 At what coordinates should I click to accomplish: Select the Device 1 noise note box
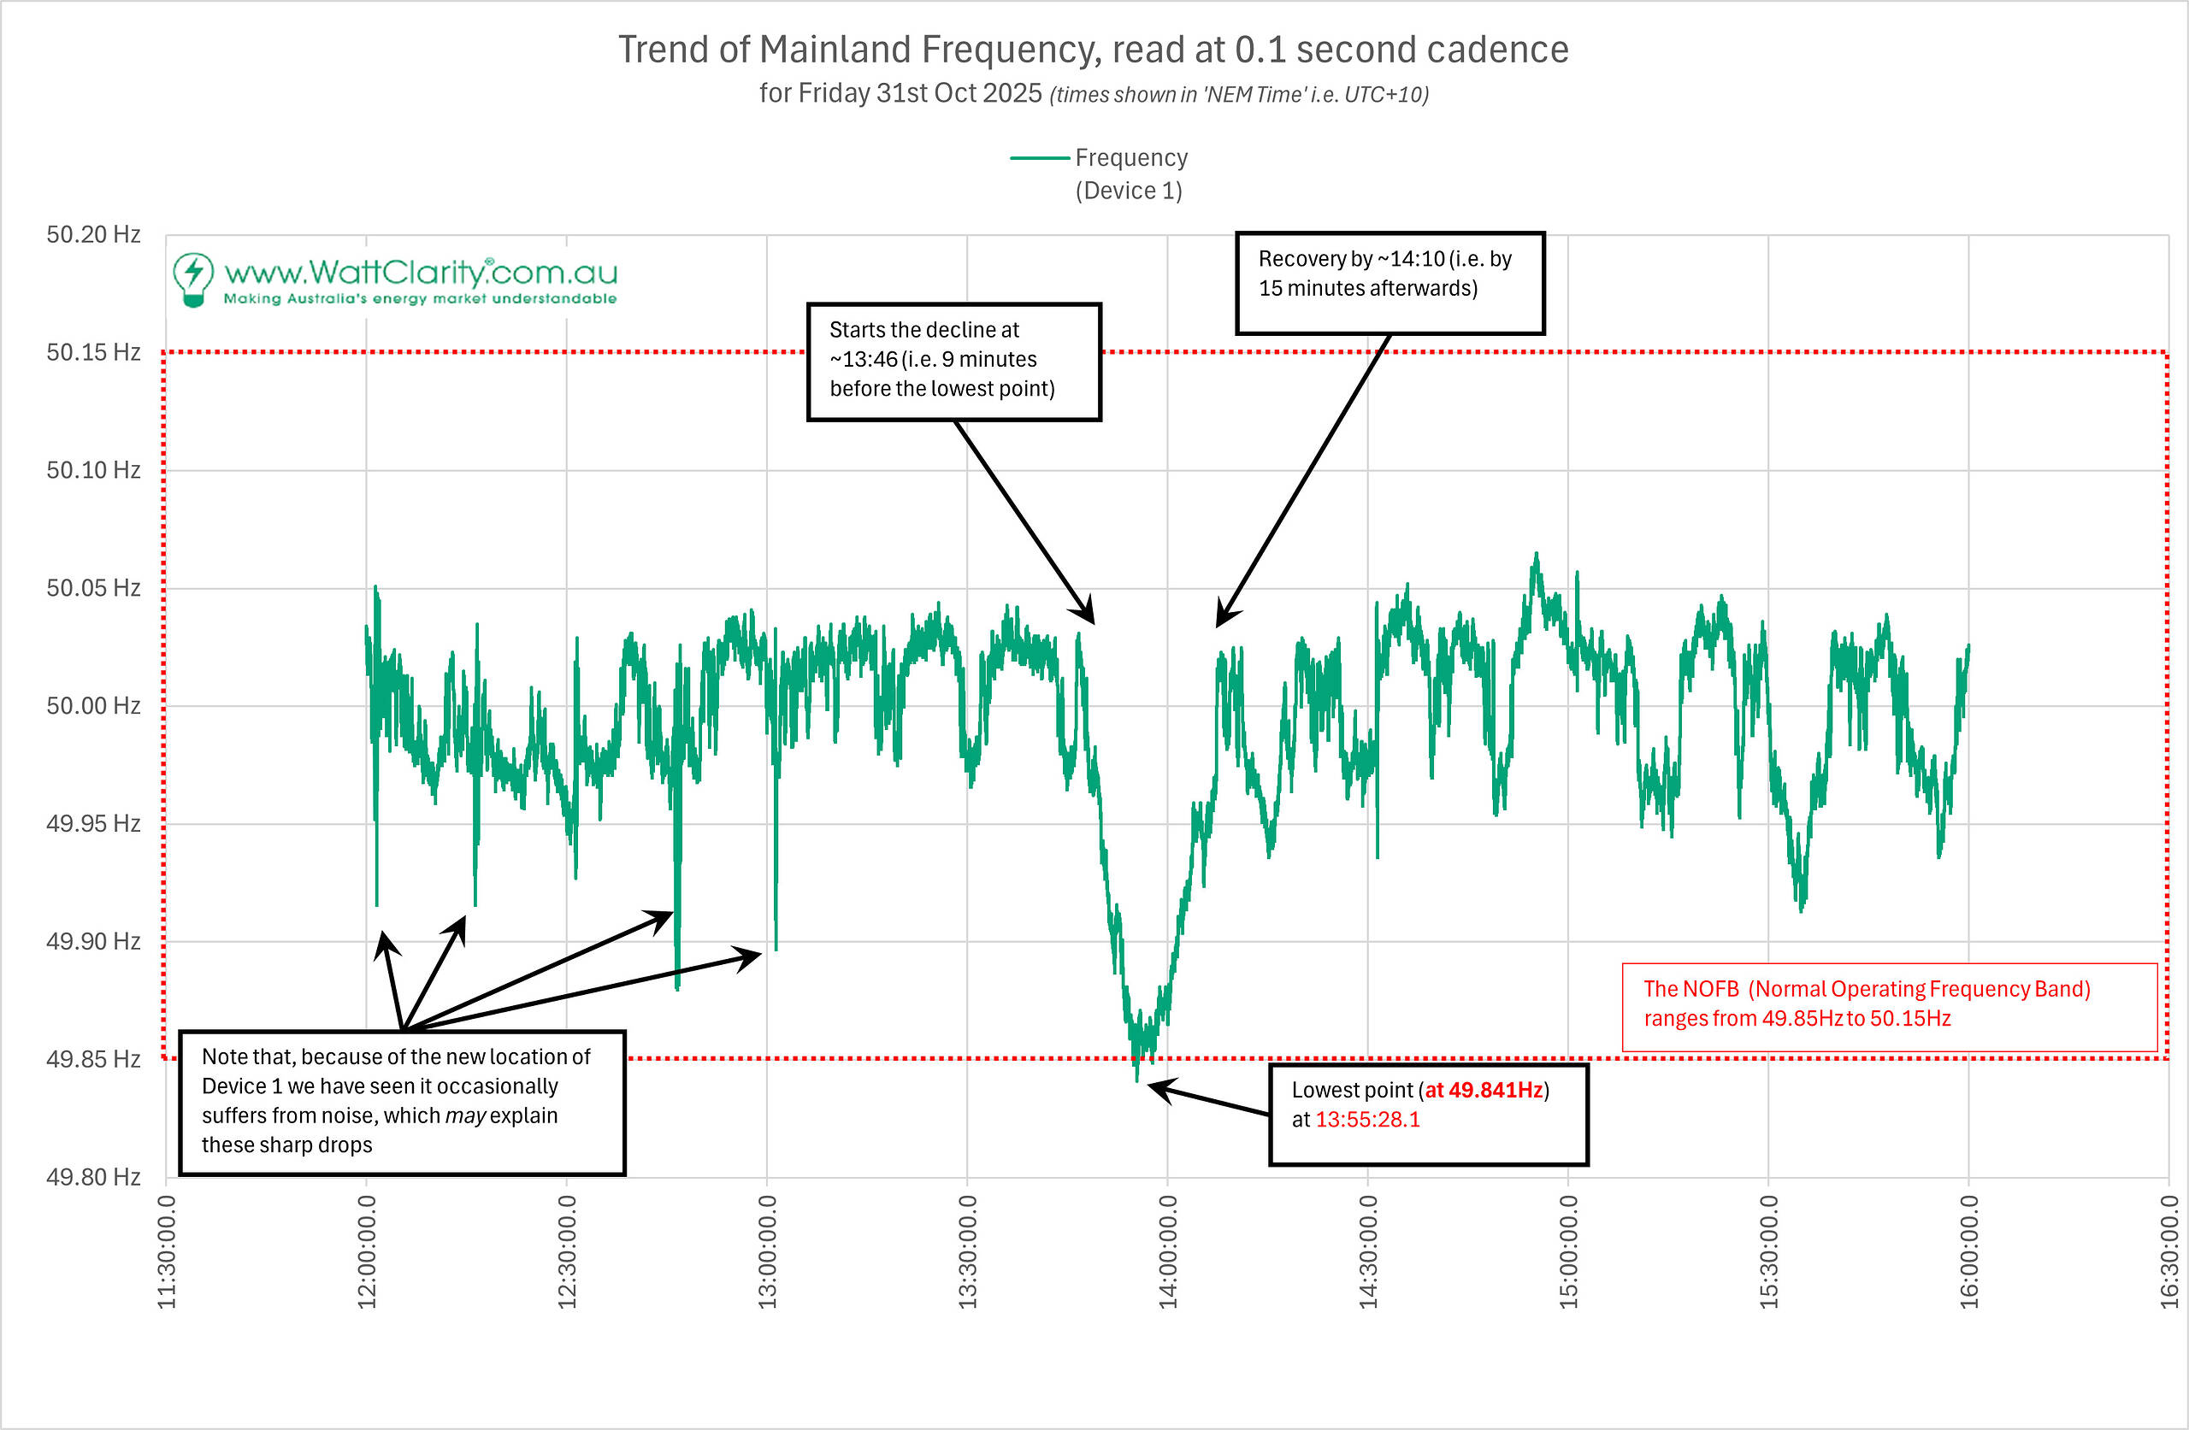[x=402, y=1102]
